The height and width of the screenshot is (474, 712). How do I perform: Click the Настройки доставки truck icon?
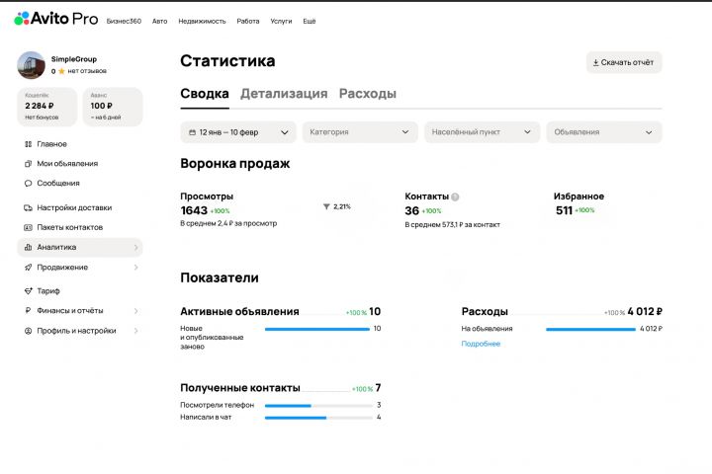coord(28,207)
